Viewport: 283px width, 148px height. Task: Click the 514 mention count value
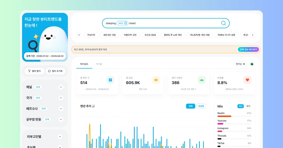[84, 83]
